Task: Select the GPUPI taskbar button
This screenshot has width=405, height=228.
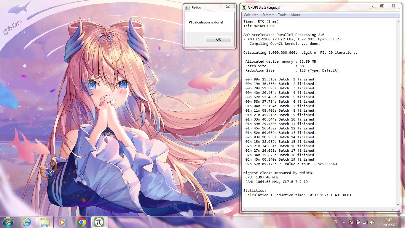Action: (99, 222)
